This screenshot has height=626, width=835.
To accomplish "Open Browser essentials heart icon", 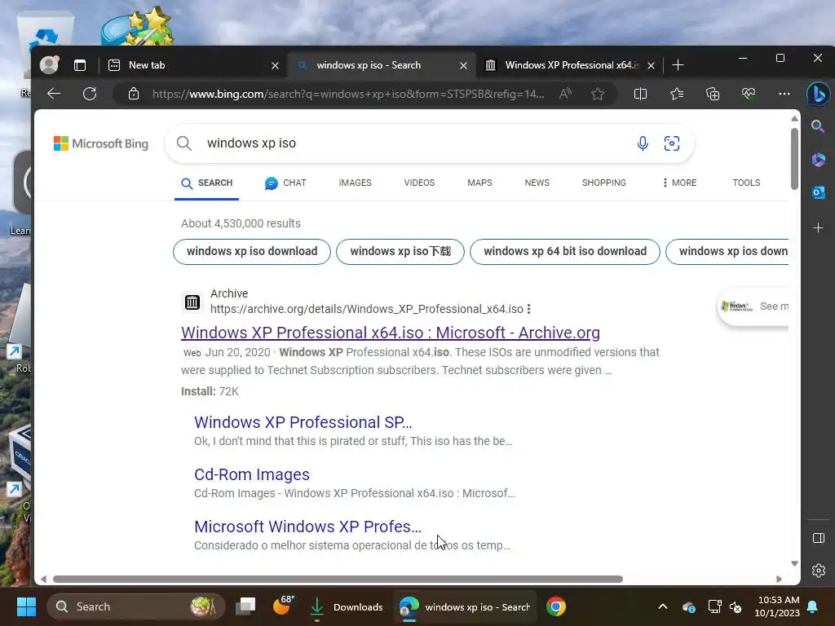I will 749,95.
